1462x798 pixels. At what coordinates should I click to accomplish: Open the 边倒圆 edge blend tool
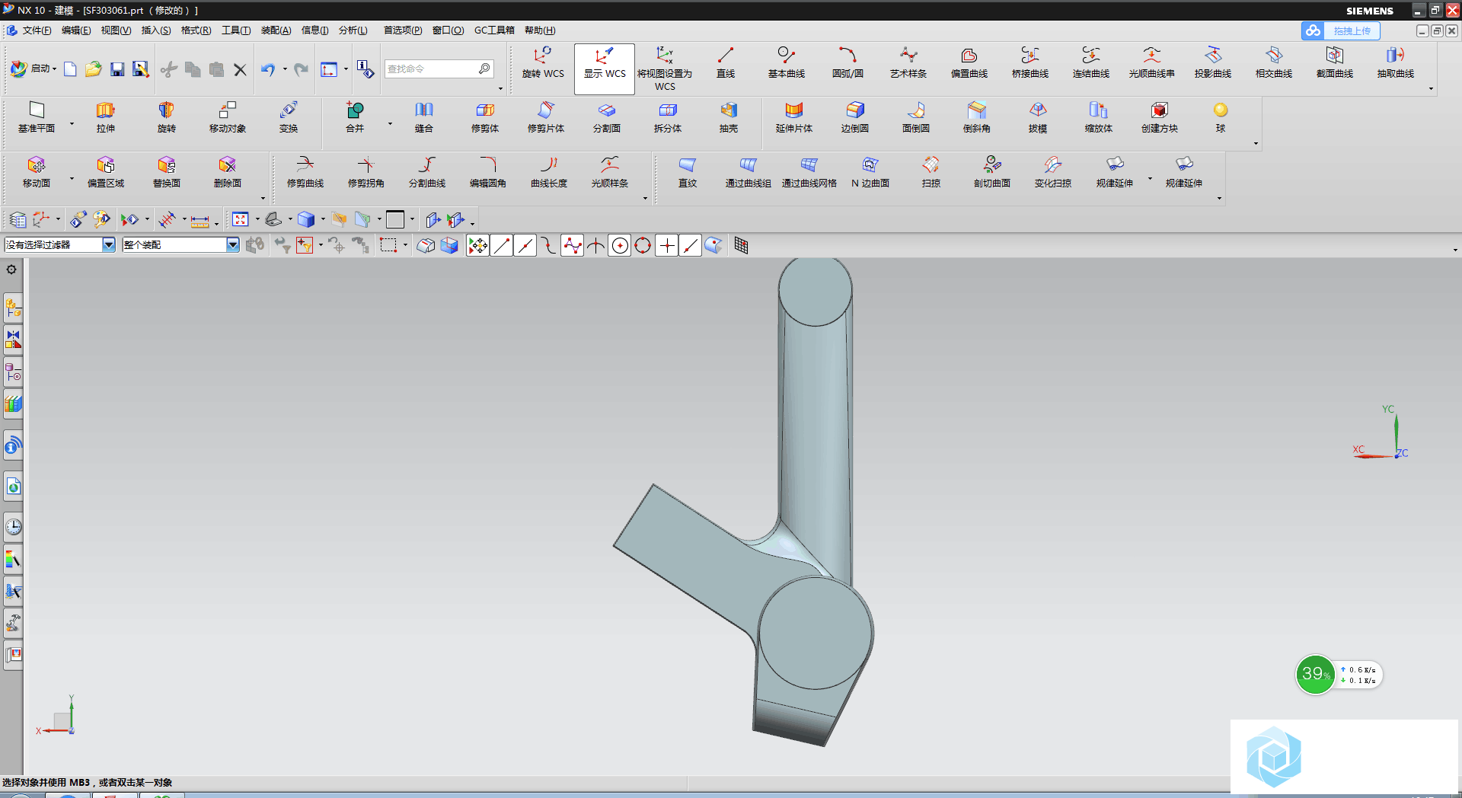click(855, 118)
